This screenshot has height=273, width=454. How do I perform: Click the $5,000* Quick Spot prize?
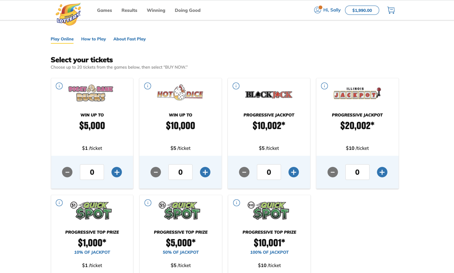[x=181, y=243]
